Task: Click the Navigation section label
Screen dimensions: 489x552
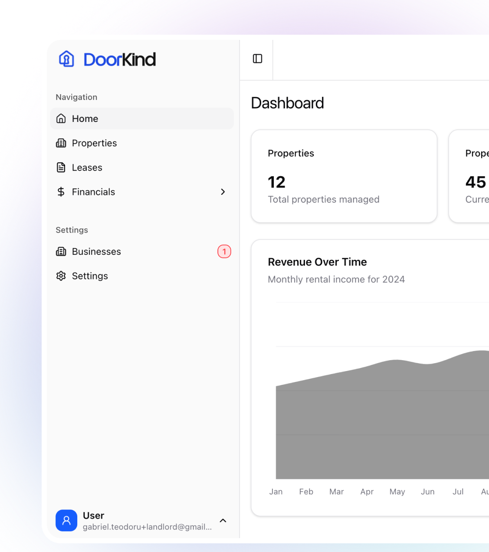Action: pyautogui.click(x=76, y=97)
